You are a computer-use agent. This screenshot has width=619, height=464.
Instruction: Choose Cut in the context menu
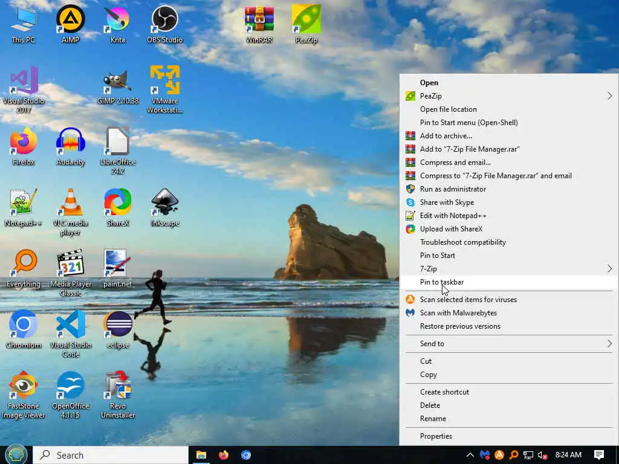point(509,361)
